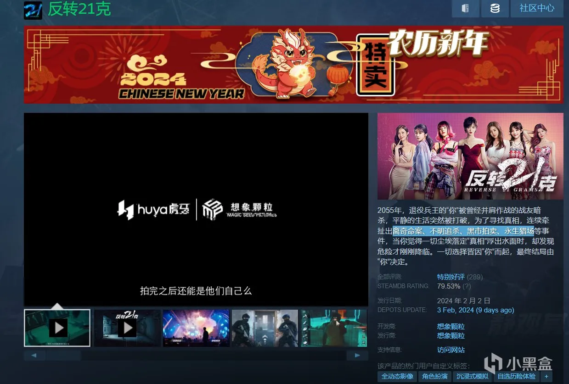Click the (289) review count
This screenshot has width=569, height=384.
pyautogui.click(x=475, y=277)
